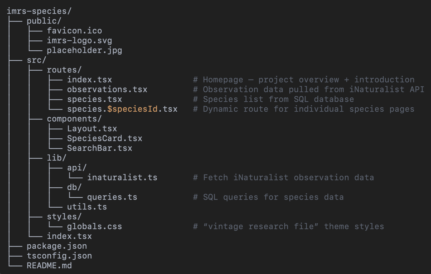Click the SearchBar.tsx file
Viewport: 431px width, 274px height.
[x=100, y=148]
